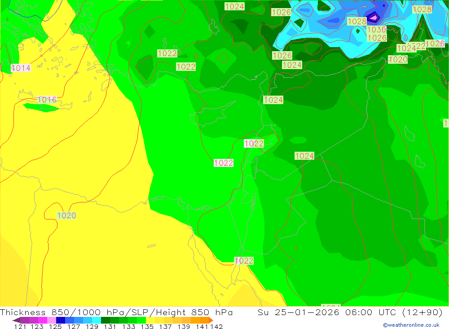Click the legend value 135
Screen dimensions: 449x329
(x=147, y=326)
